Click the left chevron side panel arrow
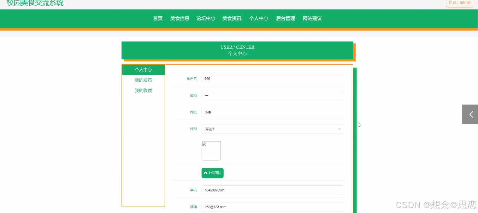The image size is (478, 213). pyautogui.click(x=470, y=114)
